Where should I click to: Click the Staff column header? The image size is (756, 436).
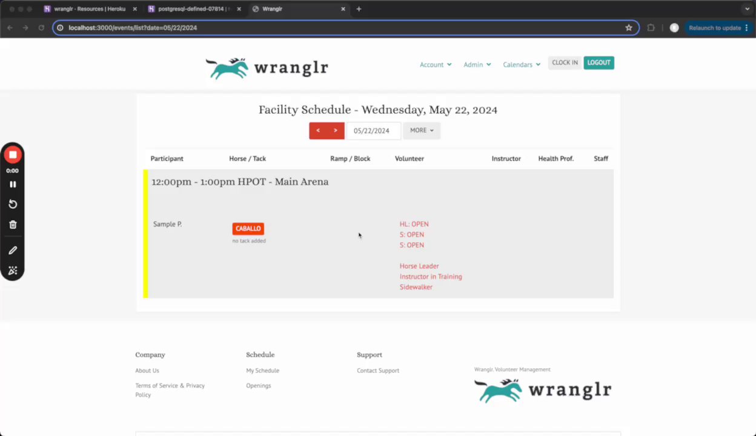pos(601,159)
